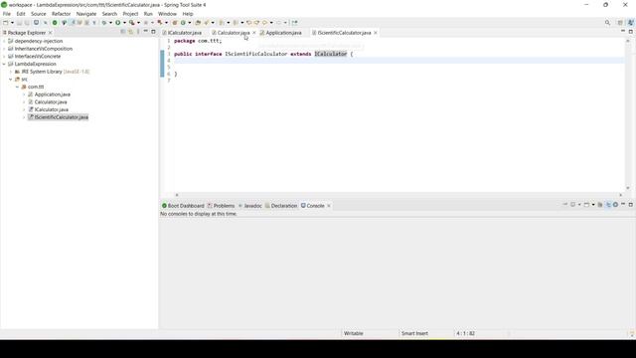Viewport: 636px width, 358px height.
Task: Collapse the com.ttt package
Action: click(18, 87)
